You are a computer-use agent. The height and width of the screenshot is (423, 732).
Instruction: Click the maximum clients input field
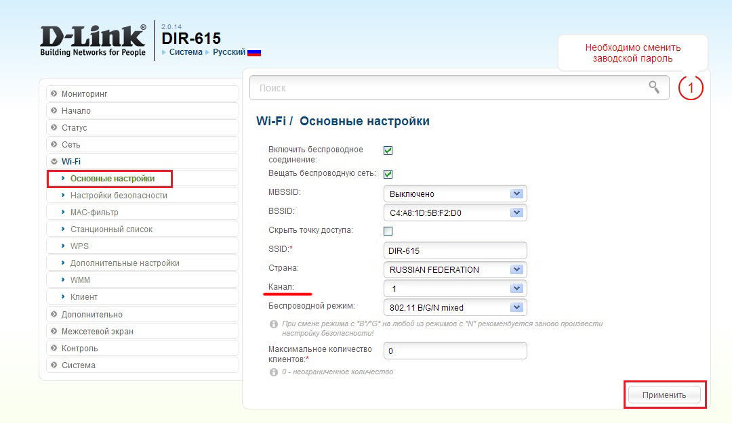(455, 351)
